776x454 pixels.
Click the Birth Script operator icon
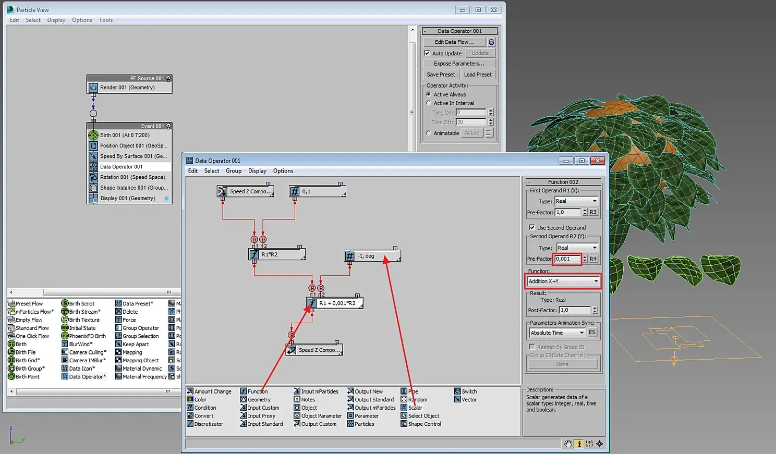coord(65,303)
